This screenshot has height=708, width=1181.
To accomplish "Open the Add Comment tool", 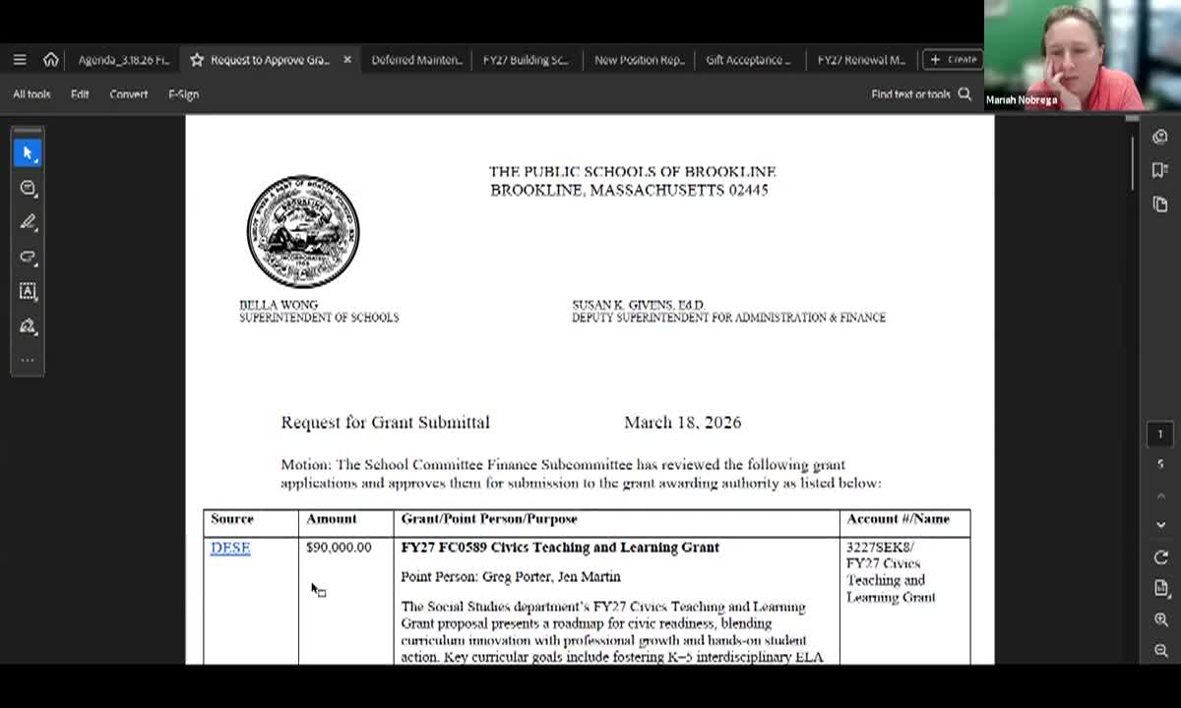I will point(28,187).
